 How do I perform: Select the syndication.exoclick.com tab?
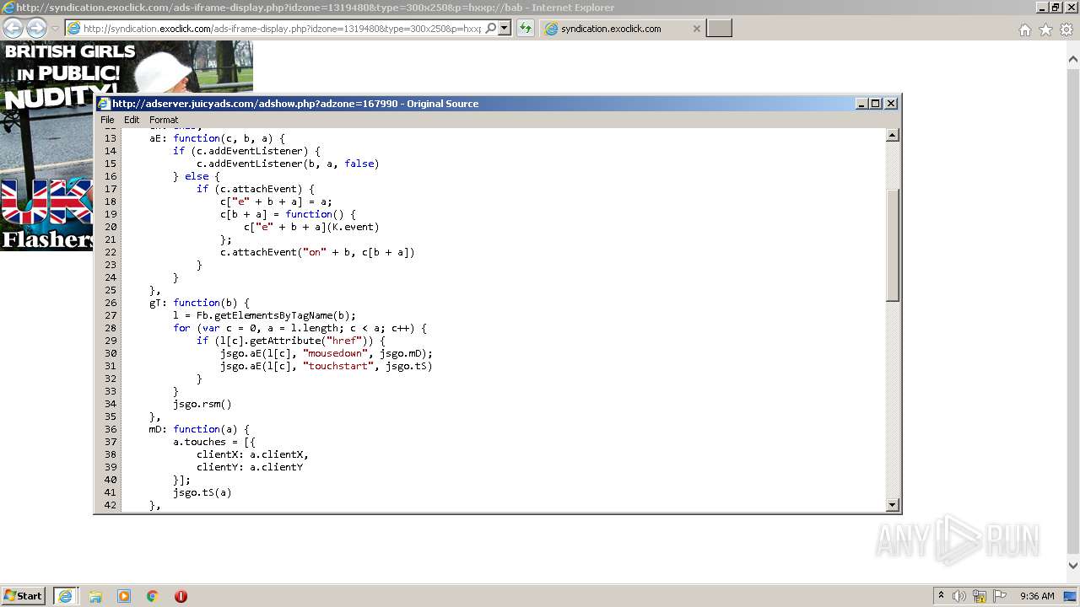(622, 29)
